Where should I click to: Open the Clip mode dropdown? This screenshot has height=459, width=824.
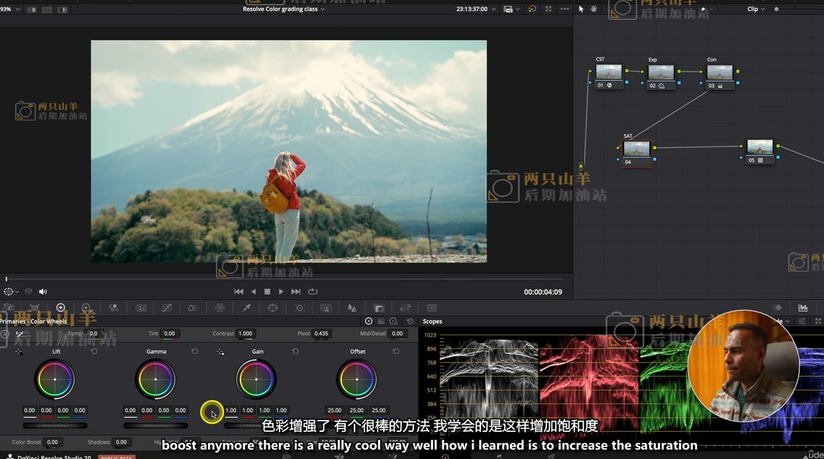756,9
